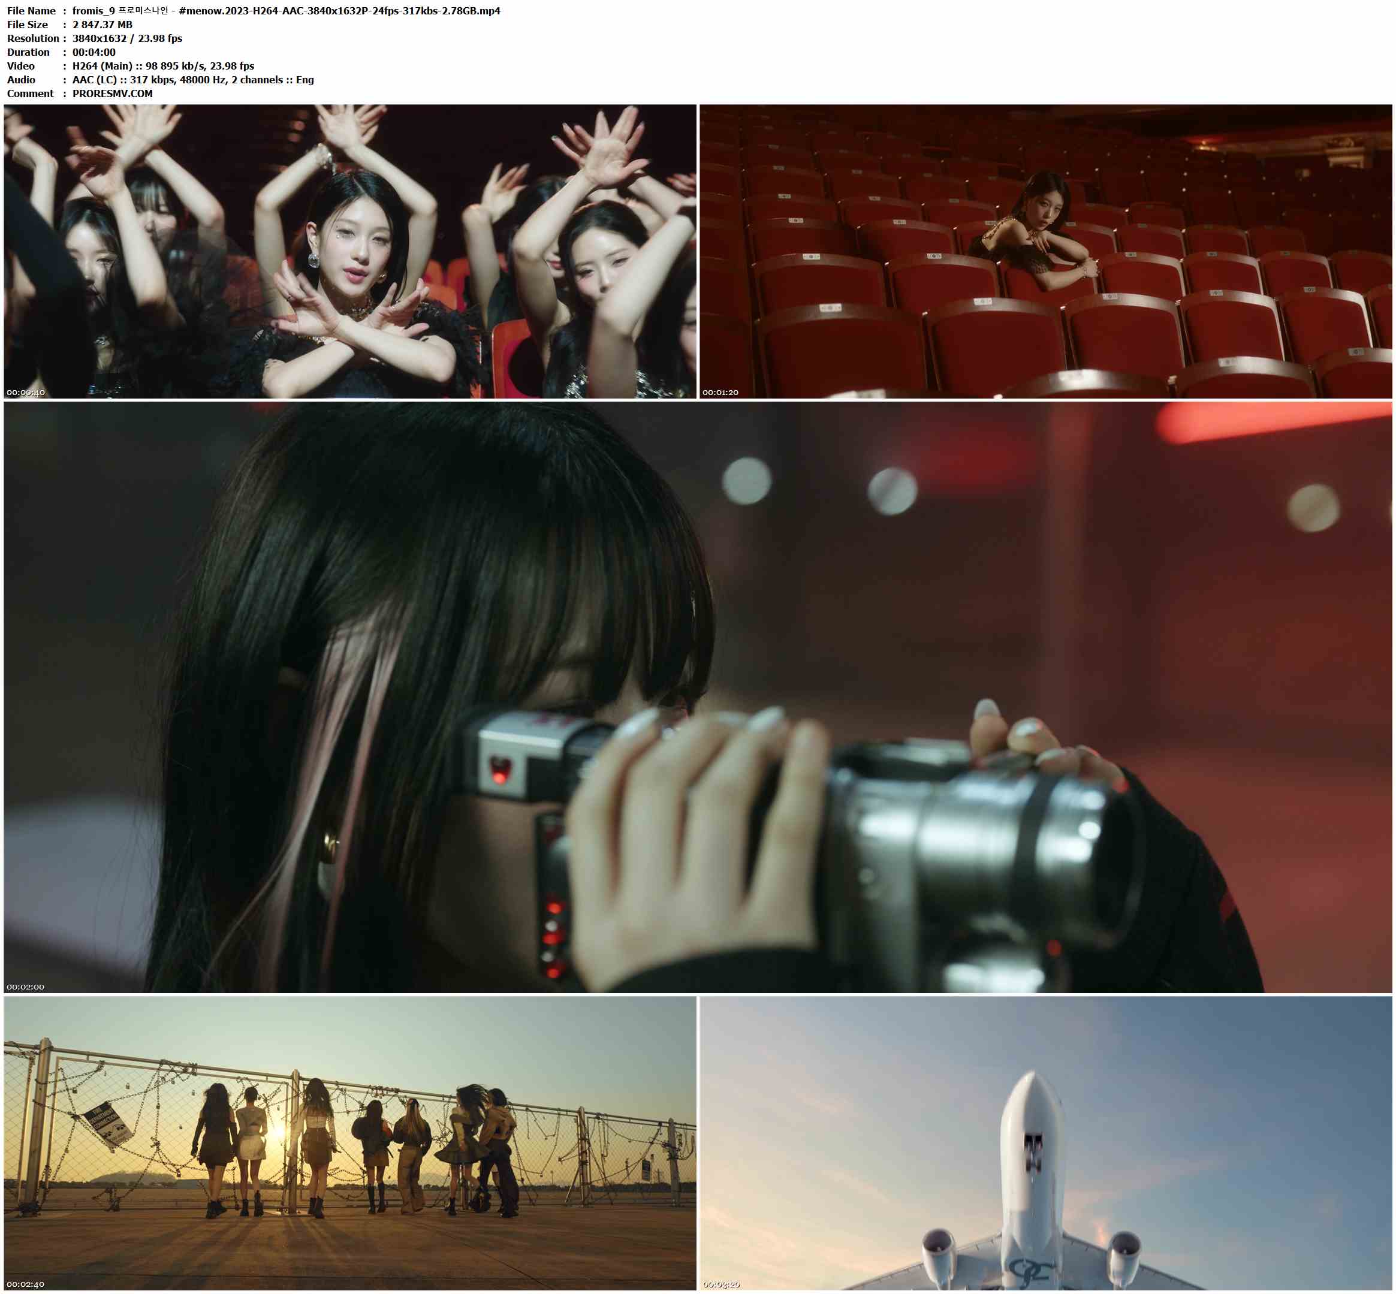Click the 00:03:20 timestamp label
1396x1294 pixels.
[722, 1284]
